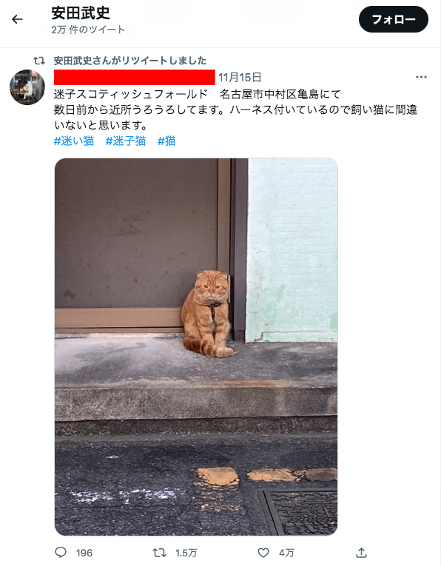Click the share upload icon
The height and width of the screenshot is (566, 441).
point(361,552)
